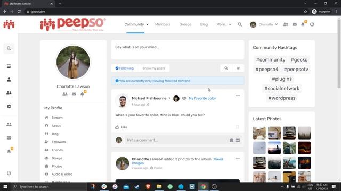Image resolution: width=341 pixels, height=191 pixels.
Task: Open Charlotte Lawson's large profile avatar
Action: coord(73,62)
